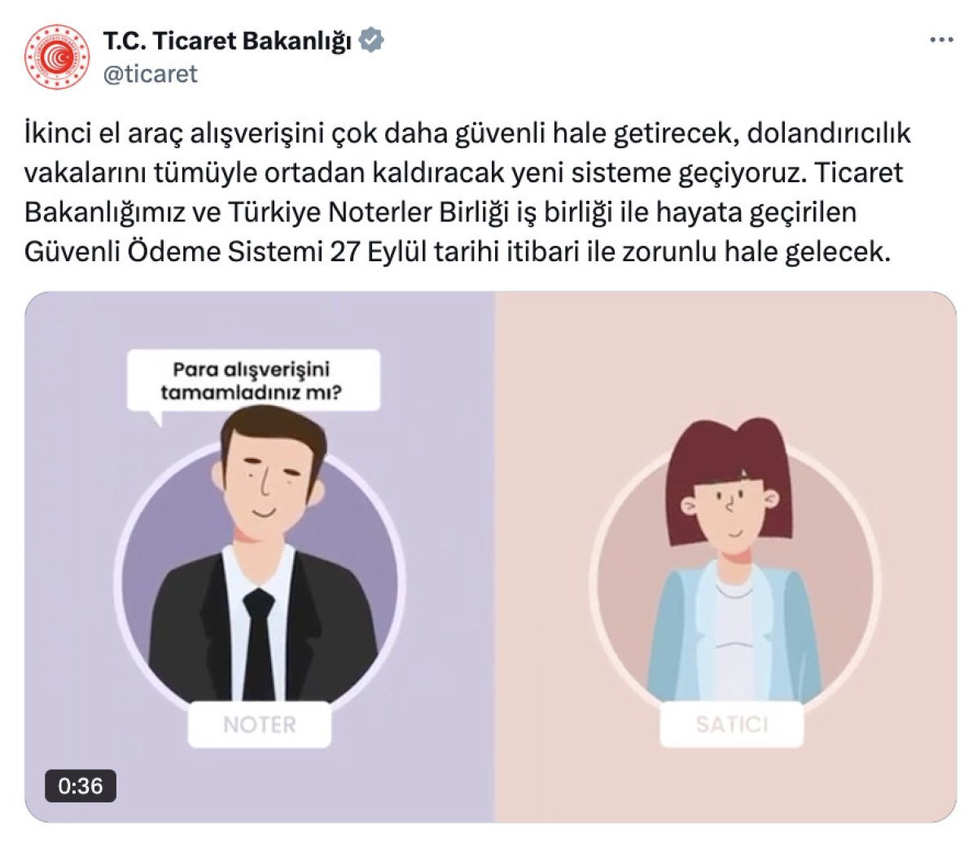Open the three-dot more options menu

tap(941, 40)
